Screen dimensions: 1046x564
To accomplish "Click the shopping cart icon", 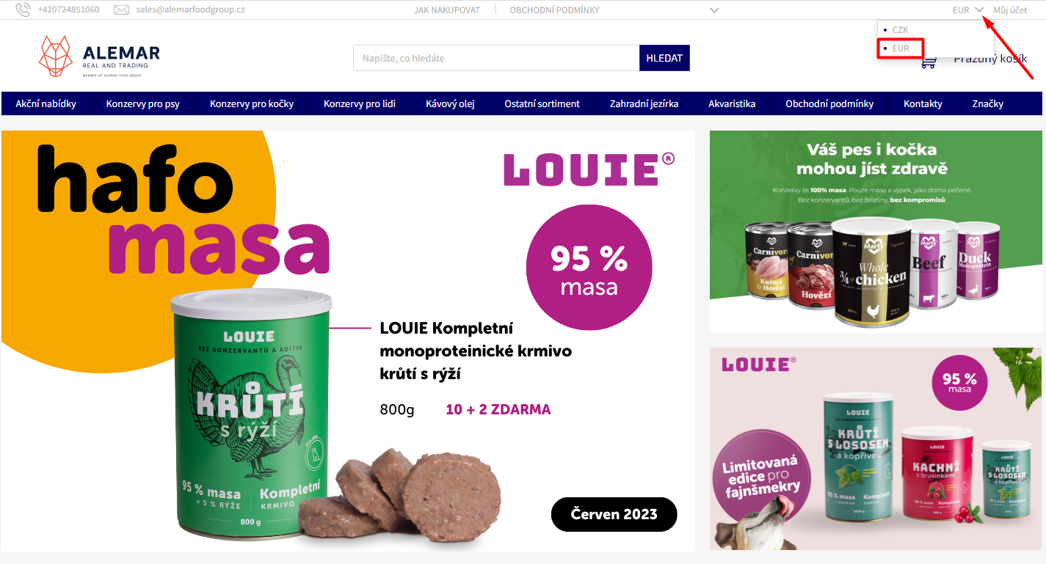I will (929, 62).
